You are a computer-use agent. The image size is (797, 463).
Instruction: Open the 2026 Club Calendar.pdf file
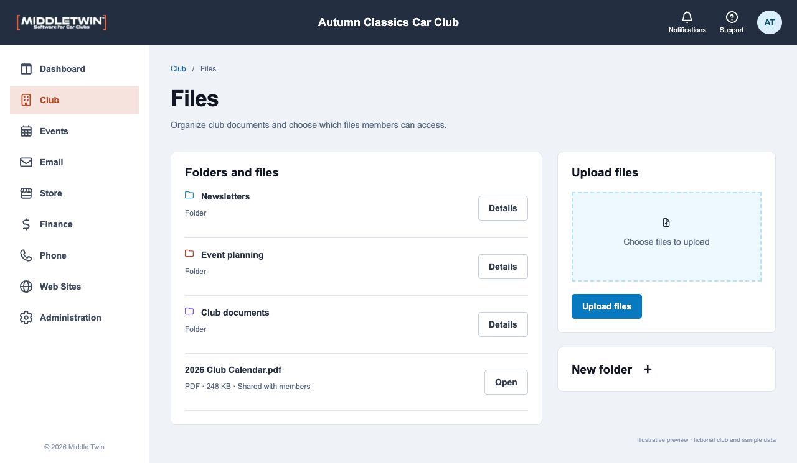(x=506, y=382)
